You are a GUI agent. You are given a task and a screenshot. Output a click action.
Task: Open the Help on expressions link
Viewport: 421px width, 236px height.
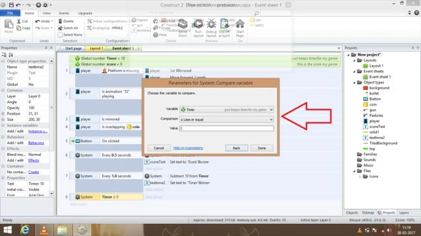coord(188,148)
